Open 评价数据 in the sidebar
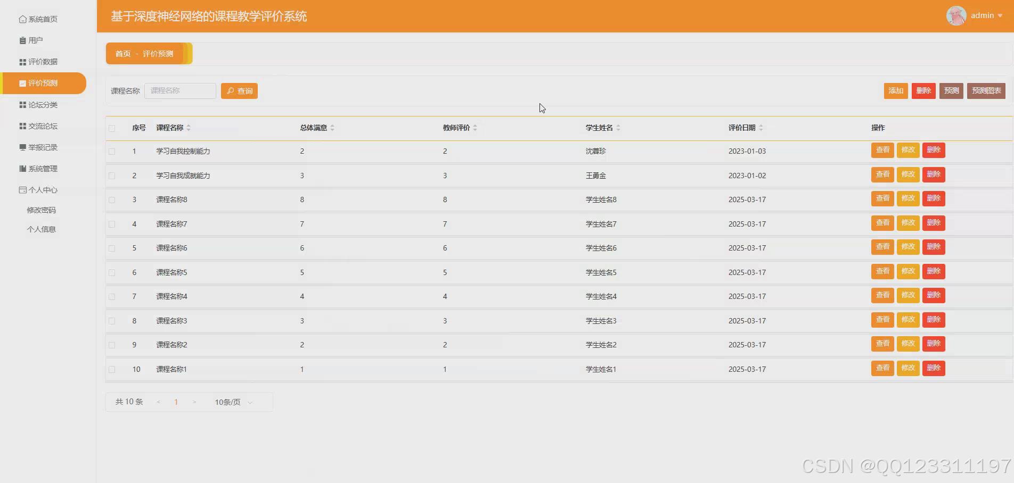 (43, 62)
